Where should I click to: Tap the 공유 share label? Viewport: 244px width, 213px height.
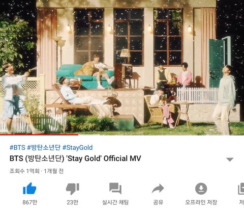coord(158,202)
